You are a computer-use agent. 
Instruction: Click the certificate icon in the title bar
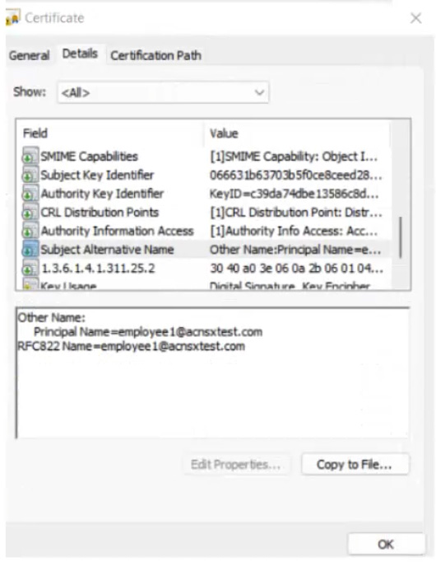point(13,18)
